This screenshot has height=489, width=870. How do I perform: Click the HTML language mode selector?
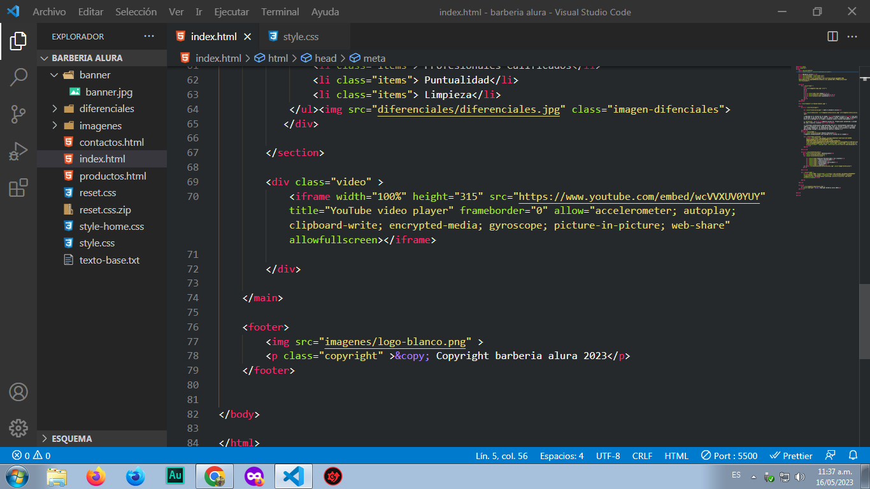[x=676, y=456]
